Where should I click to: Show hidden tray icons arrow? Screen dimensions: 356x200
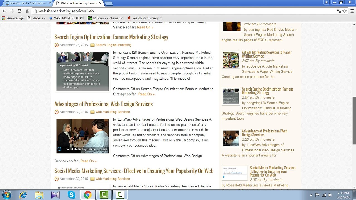pos(311,195)
